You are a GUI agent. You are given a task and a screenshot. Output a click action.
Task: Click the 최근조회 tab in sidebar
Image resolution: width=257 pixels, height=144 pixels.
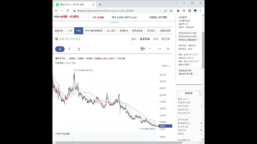pos(188,93)
